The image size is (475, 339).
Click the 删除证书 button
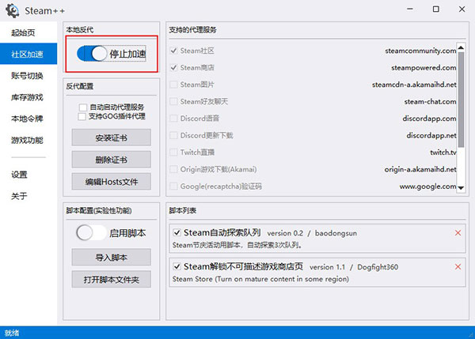pos(111,160)
